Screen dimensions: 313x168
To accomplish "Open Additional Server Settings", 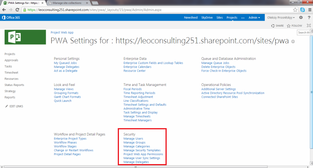I will click(219, 89).
